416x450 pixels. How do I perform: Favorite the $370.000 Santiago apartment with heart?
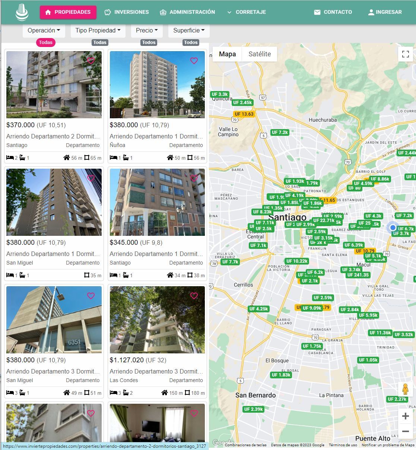[91, 60]
